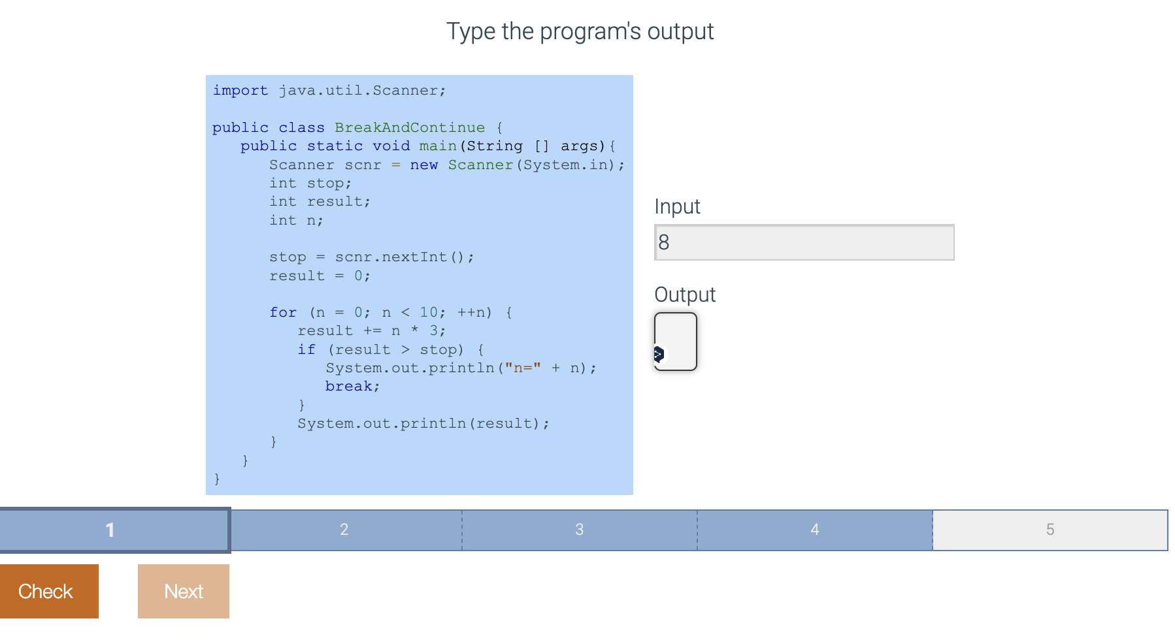
Task: Select the highlighted Java code panel
Action: tap(419, 284)
